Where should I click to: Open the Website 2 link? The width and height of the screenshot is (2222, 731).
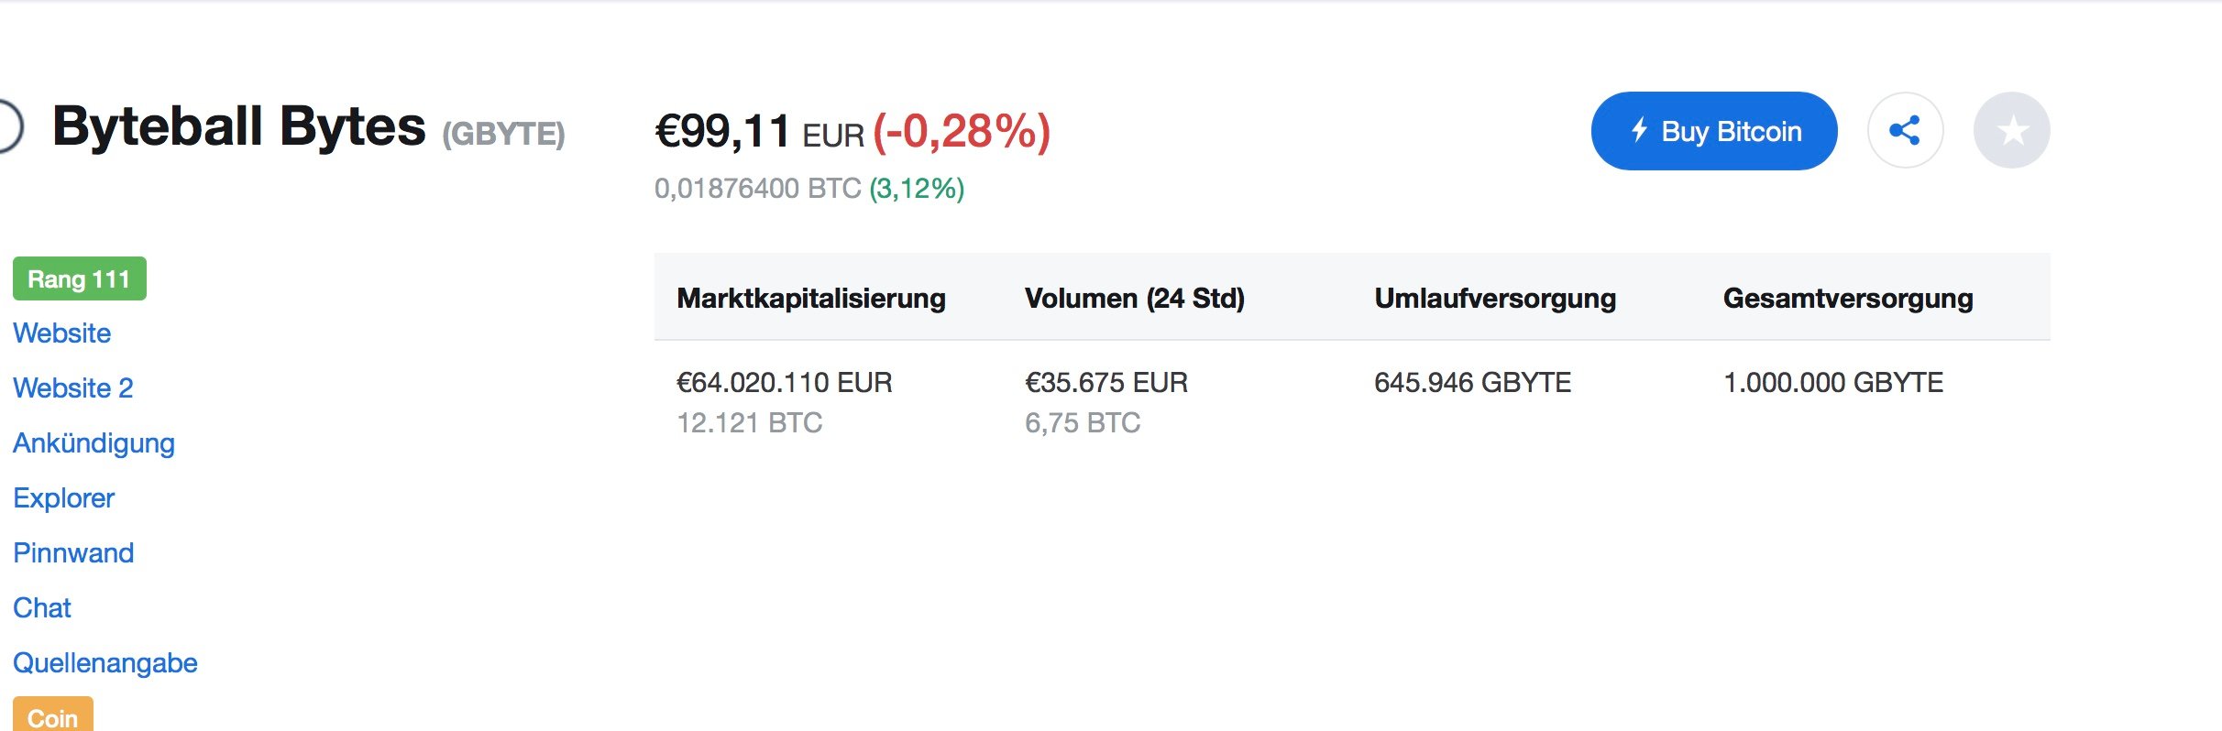click(72, 388)
